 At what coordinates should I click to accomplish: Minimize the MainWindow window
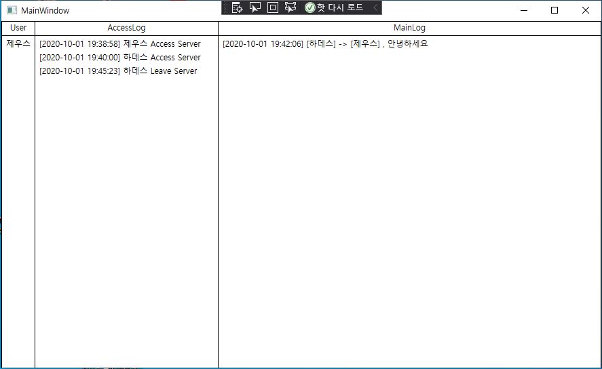[x=524, y=10]
